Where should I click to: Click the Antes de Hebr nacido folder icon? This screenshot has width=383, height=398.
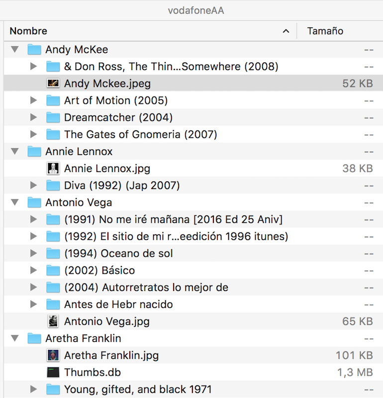point(53,304)
